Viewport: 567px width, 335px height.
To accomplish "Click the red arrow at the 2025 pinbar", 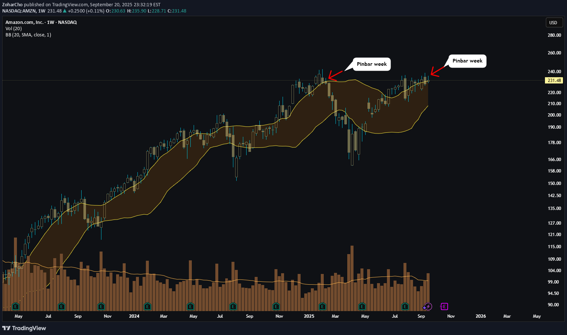I will [335, 75].
